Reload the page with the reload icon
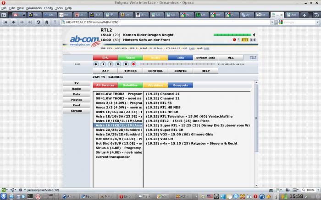This screenshot has width=321, height=200. [38, 22]
